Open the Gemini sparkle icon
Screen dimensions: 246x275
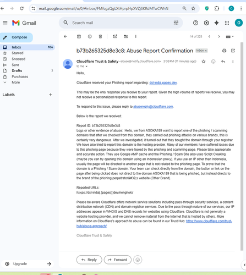(217, 23)
